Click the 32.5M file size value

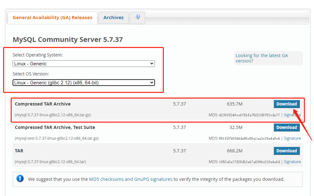(x=236, y=127)
